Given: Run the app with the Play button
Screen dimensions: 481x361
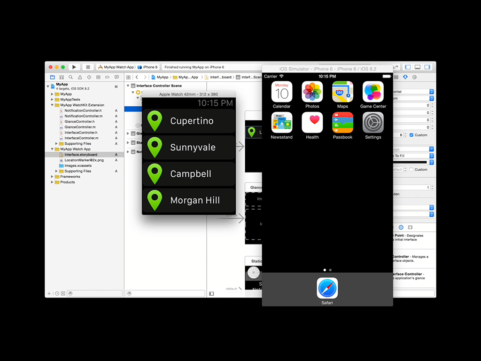Looking at the screenshot, I should (x=74, y=67).
